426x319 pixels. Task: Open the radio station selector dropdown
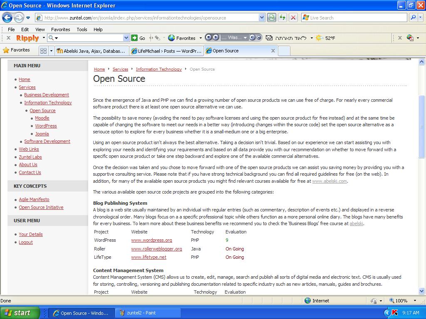245,38
